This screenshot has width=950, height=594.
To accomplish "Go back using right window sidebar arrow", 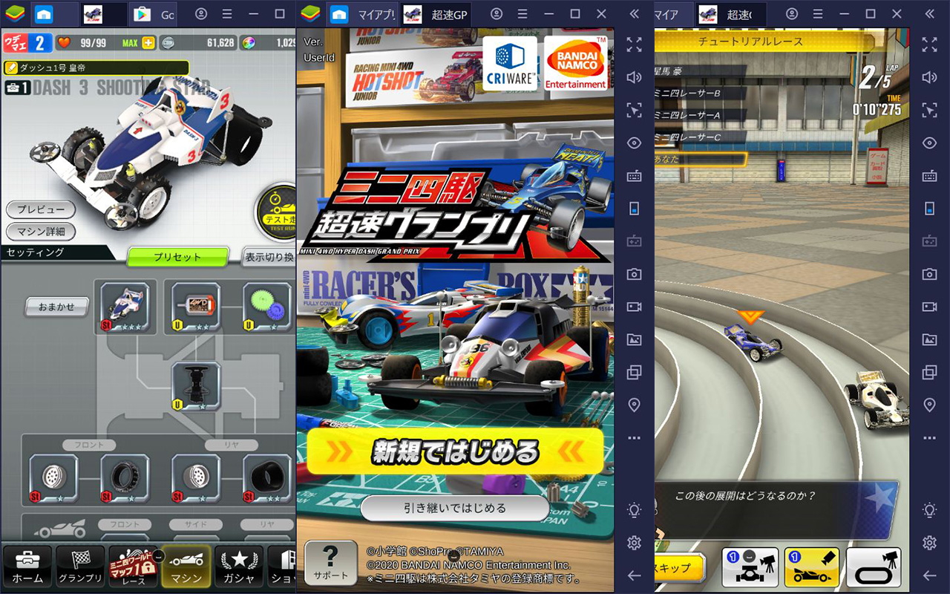I will tap(929, 575).
